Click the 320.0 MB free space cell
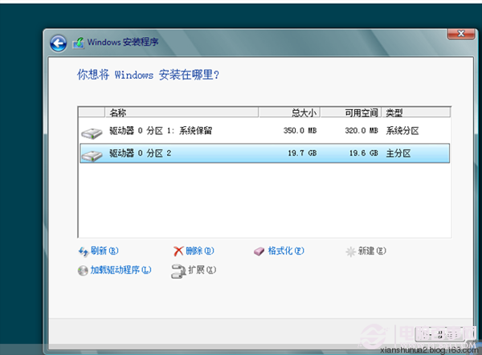This screenshot has height=355, width=482. [361, 131]
